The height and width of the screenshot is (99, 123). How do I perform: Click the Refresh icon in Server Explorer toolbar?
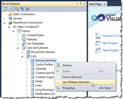pos(5,9)
